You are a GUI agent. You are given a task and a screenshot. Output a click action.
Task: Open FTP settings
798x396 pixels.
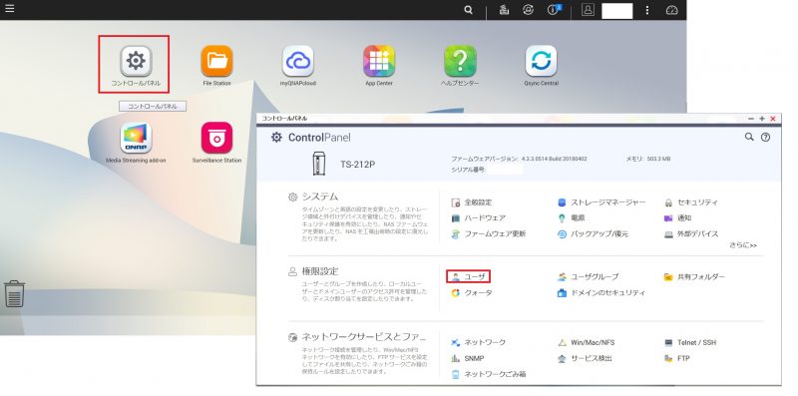click(677, 358)
